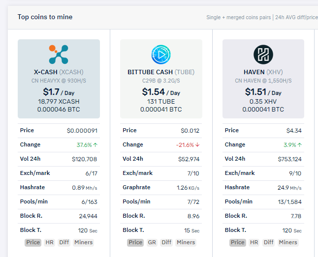Click the X-CASH coin logo

59,55
